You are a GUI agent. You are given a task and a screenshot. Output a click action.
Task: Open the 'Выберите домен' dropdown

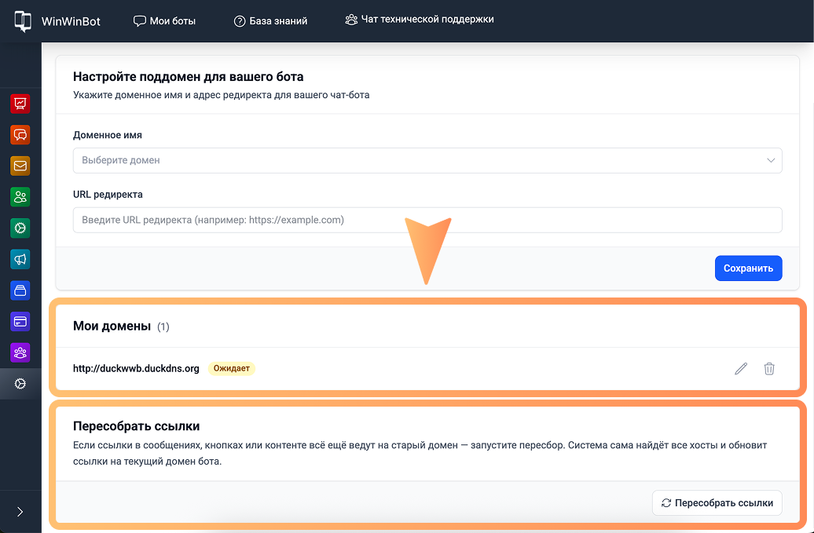coord(427,160)
